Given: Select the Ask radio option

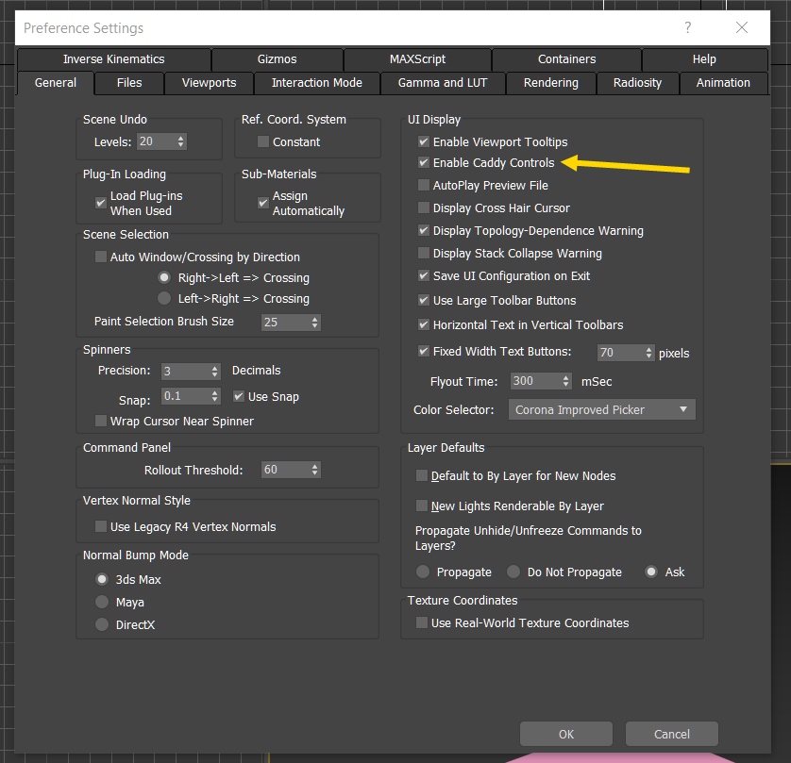Looking at the screenshot, I should 651,572.
